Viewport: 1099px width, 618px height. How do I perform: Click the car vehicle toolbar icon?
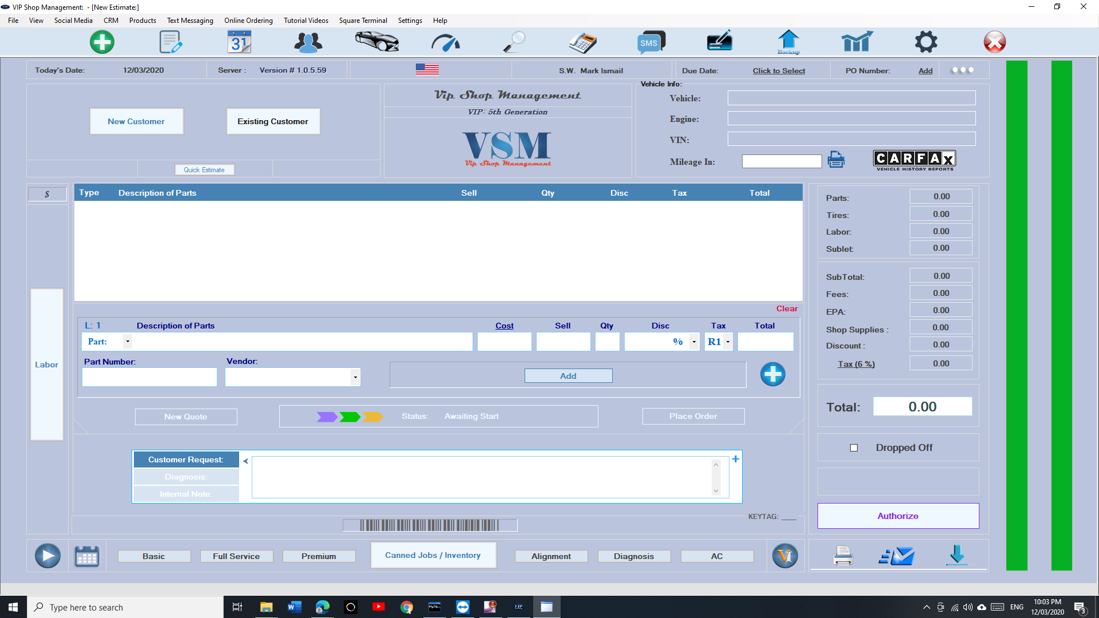coord(376,42)
